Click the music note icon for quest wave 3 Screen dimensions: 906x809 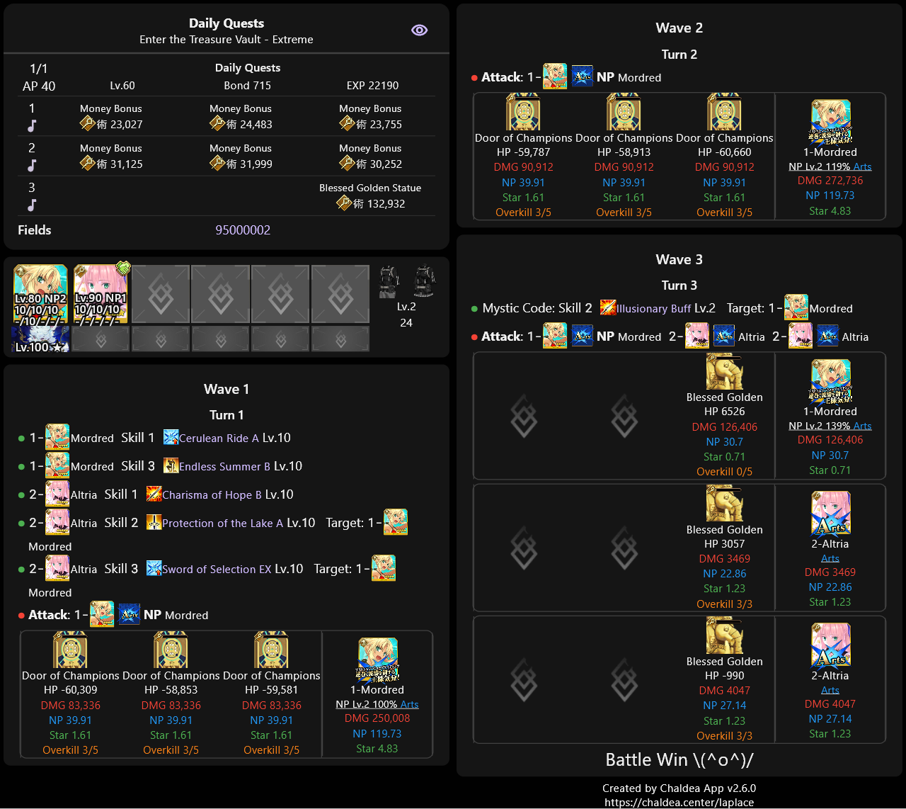click(x=31, y=205)
